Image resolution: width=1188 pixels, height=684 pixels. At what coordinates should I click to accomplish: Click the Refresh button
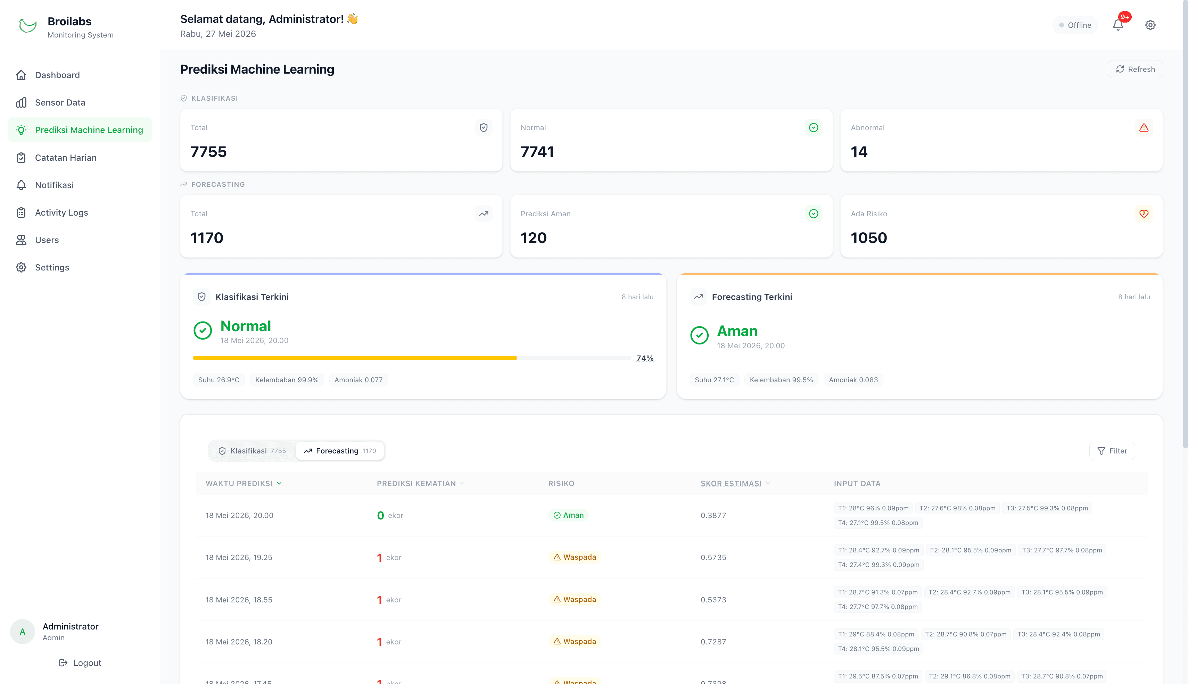(1135, 69)
